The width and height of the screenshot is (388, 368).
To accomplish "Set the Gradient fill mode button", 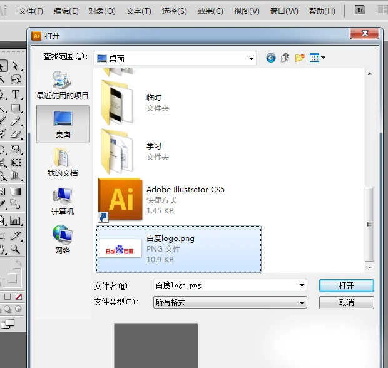I will pos(8,297).
